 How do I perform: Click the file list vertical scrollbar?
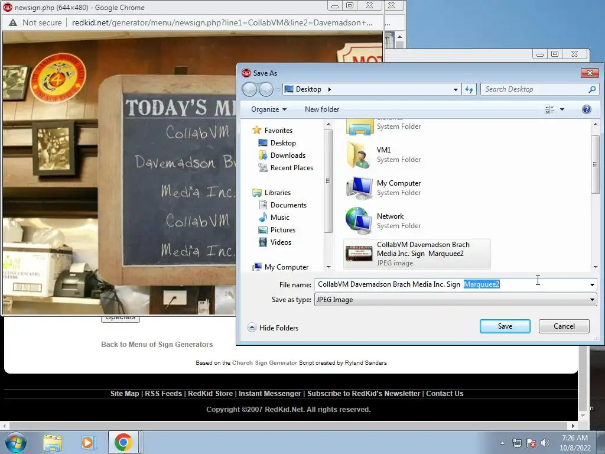596,165
